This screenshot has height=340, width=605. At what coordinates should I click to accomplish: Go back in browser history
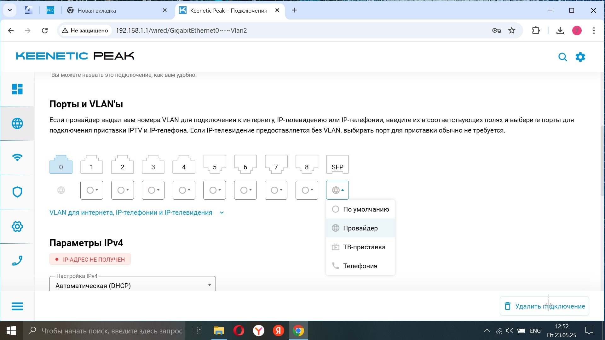[x=11, y=31]
